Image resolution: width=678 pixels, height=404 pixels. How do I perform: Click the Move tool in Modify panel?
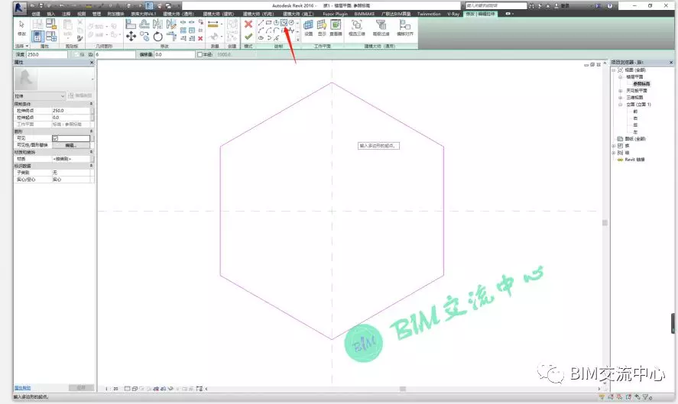click(x=131, y=37)
